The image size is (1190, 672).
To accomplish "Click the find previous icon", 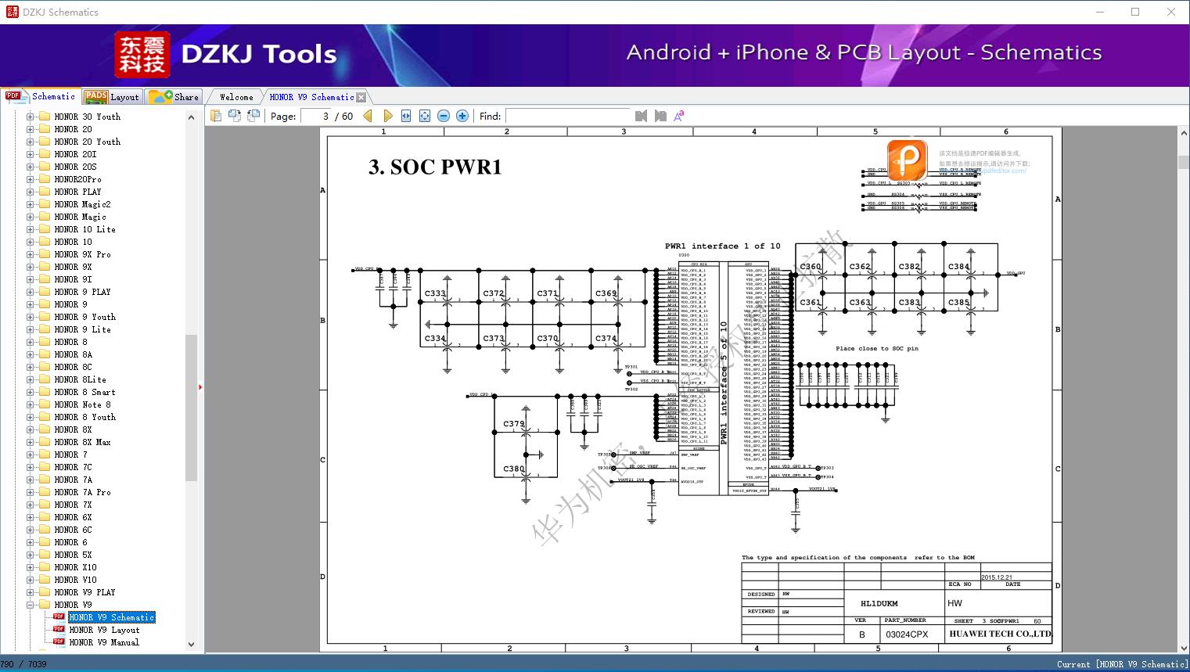I will [x=642, y=116].
